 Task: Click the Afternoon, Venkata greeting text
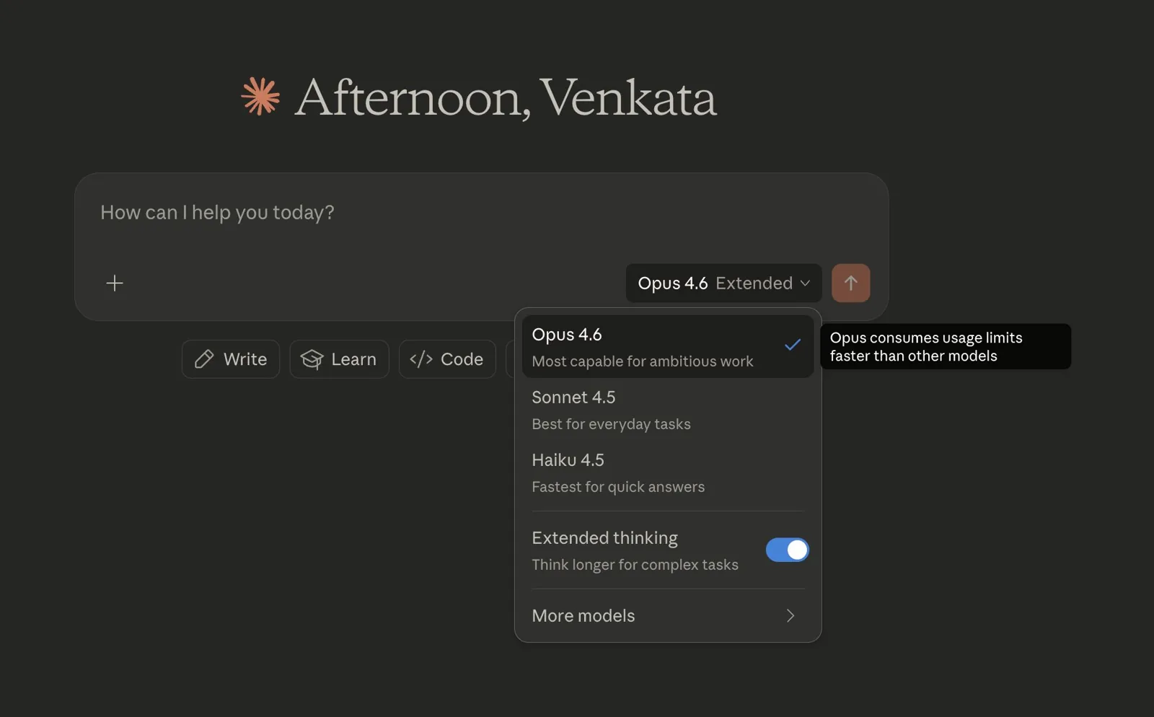(506, 97)
